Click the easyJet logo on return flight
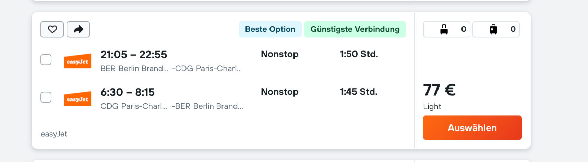588x162 pixels. [77, 99]
